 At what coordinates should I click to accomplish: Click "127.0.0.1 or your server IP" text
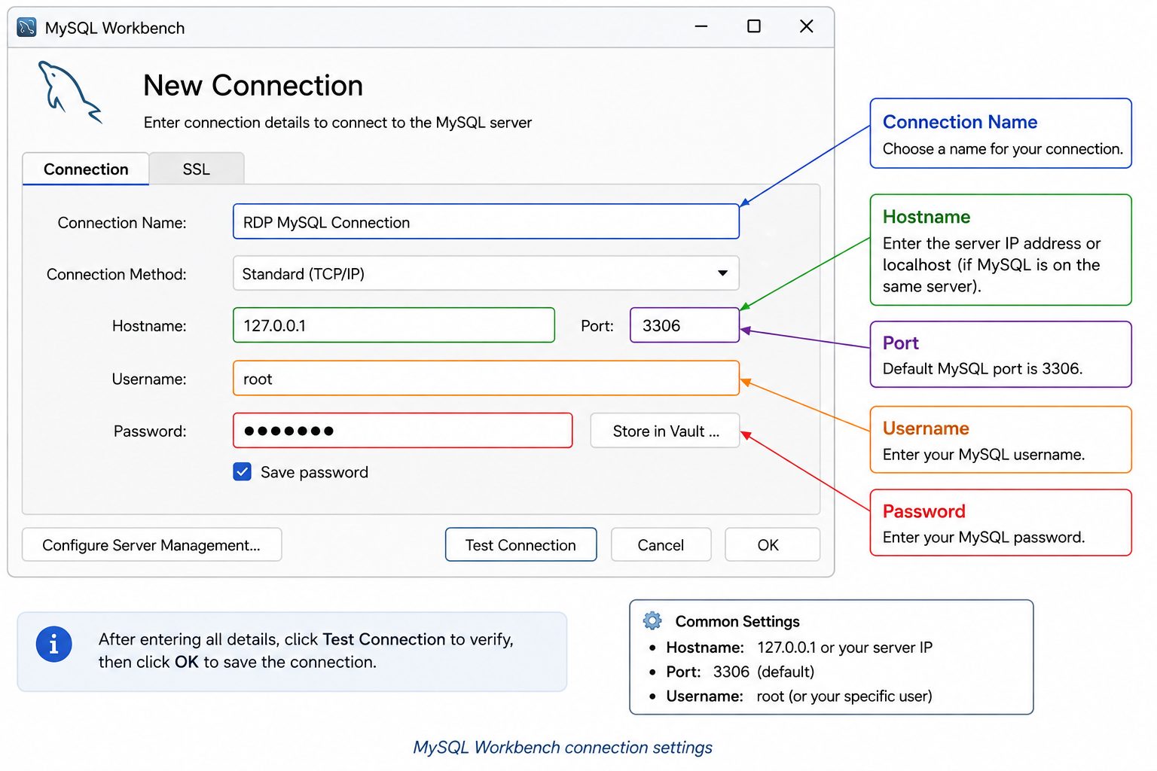pos(844,648)
